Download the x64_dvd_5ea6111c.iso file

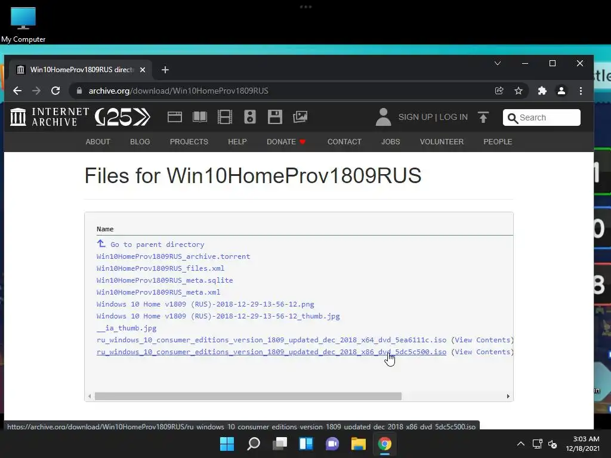(271, 340)
